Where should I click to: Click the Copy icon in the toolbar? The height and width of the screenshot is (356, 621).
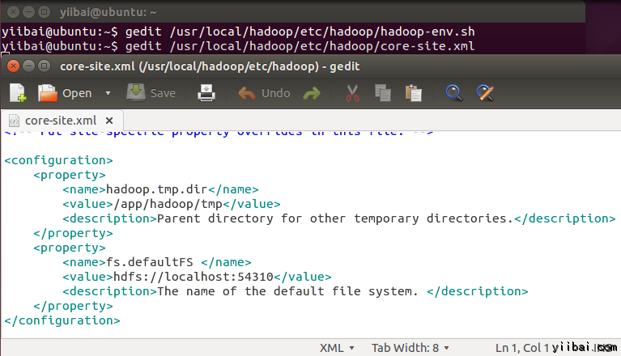tap(382, 93)
